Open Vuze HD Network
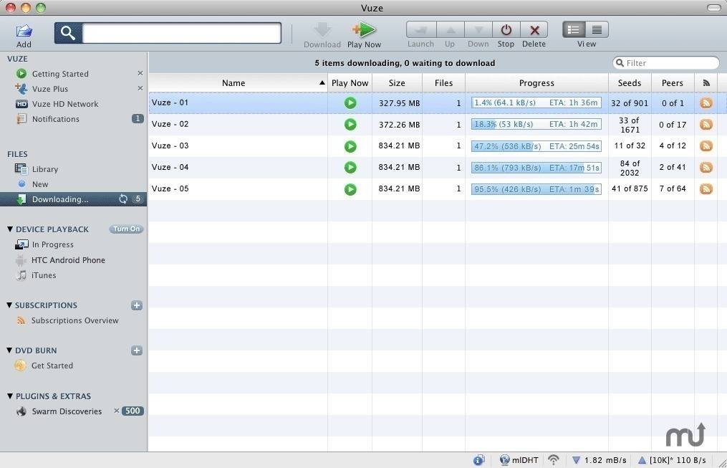This screenshot has width=727, height=468. click(x=65, y=104)
